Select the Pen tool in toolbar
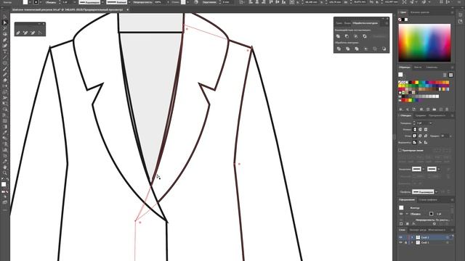This screenshot has height=261, width=465. [x=5, y=40]
